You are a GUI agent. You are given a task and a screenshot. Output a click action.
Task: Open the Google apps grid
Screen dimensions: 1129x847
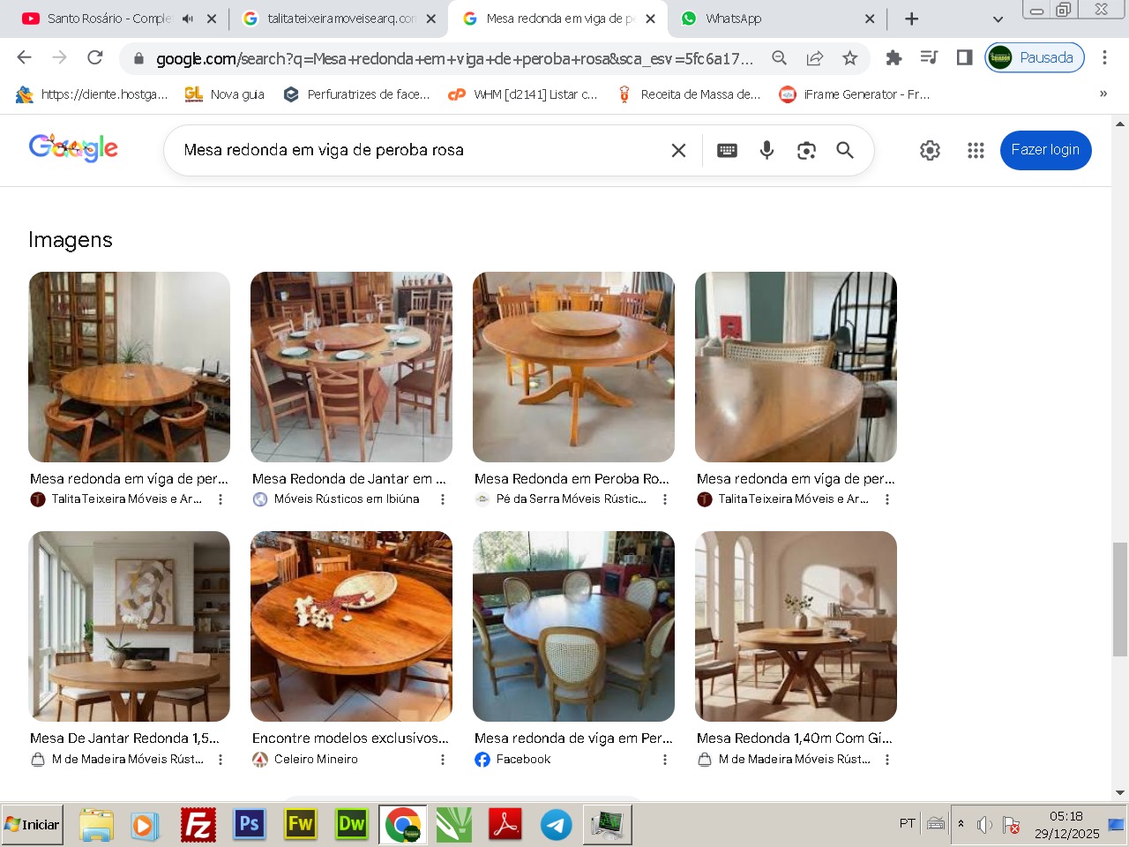976,150
